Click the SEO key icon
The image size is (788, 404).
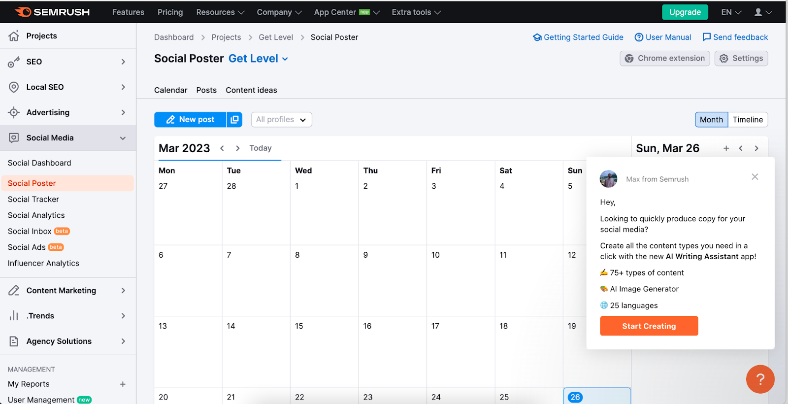tap(14, 62)
